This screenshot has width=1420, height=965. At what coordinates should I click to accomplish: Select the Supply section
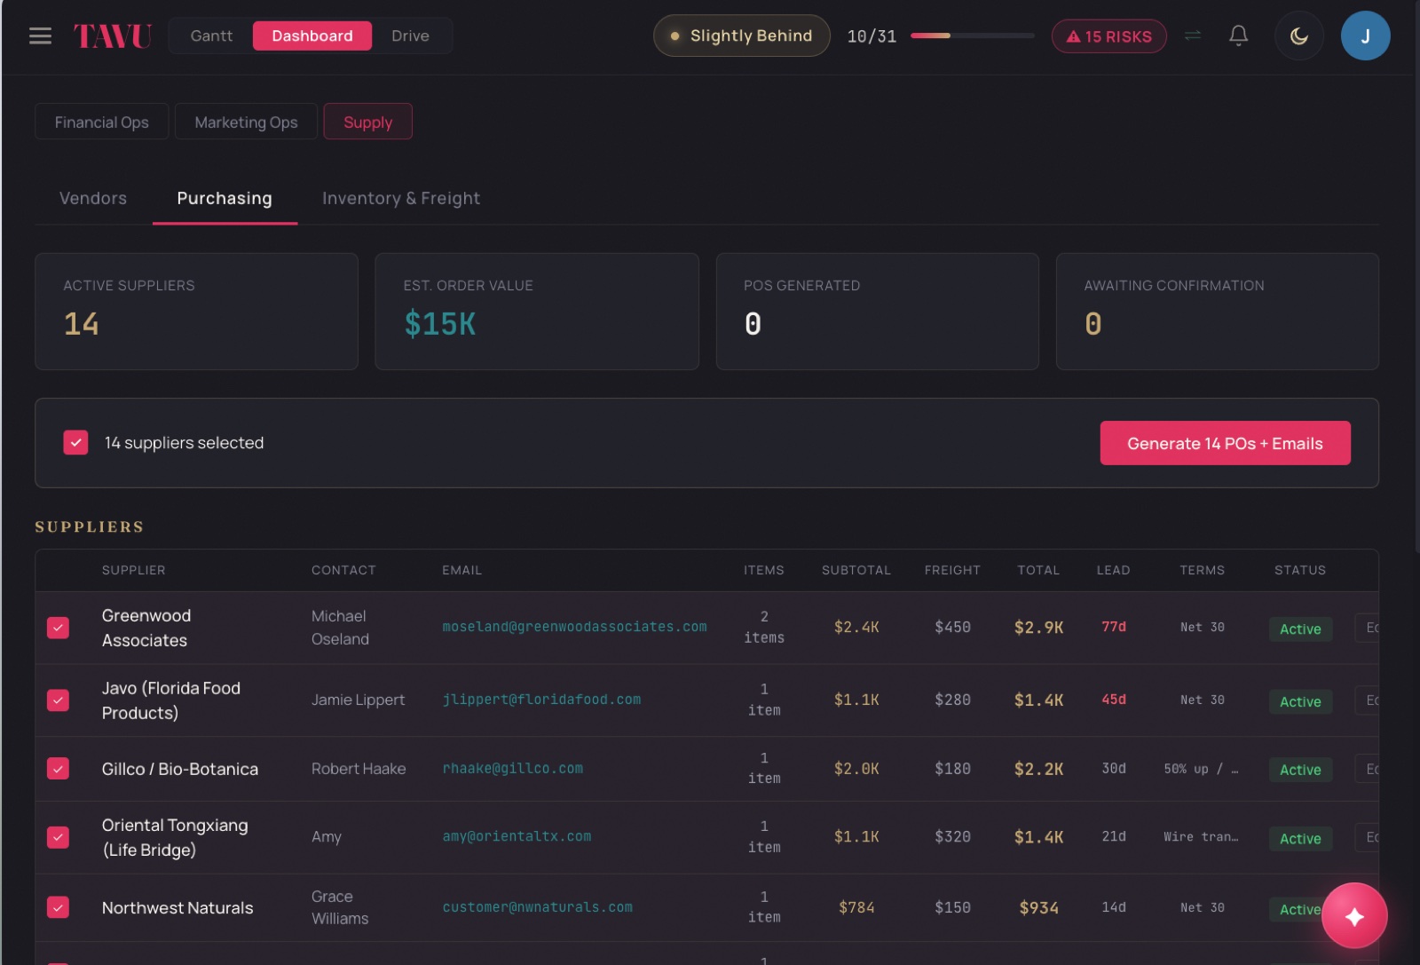(368, 122)
